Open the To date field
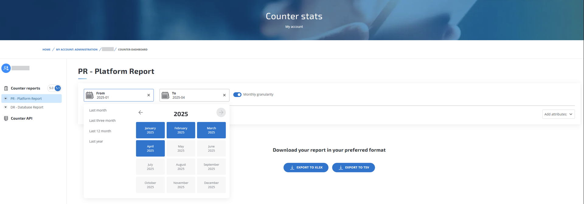The height and width of the screenshot is (204, 584). click(x=194, y=95)
